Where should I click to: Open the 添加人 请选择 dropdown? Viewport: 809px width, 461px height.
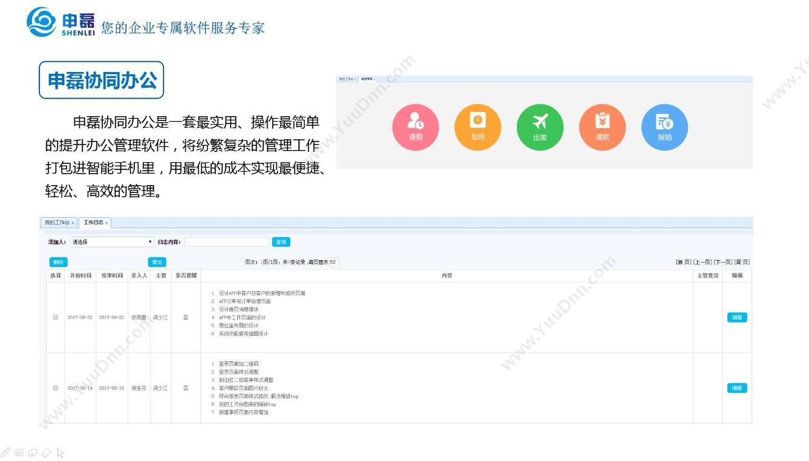coord(112,242)
